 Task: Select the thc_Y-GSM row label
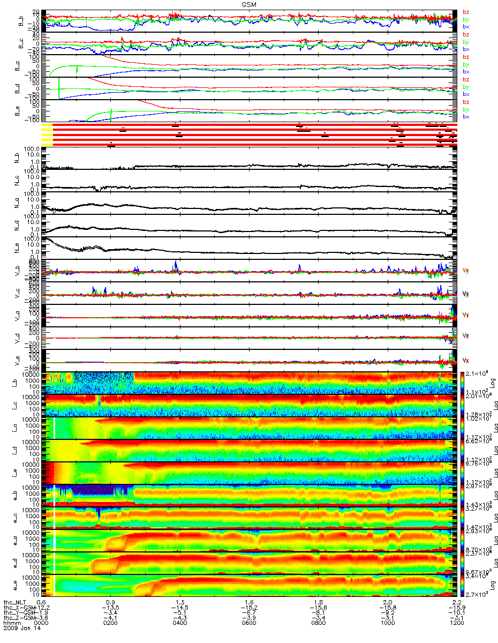(x=19, y=614)
